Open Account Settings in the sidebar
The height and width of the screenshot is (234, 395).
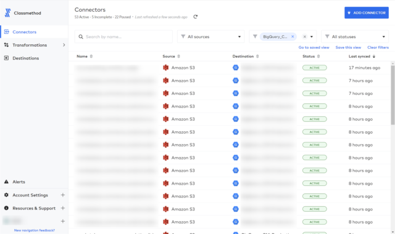[30, 195]
